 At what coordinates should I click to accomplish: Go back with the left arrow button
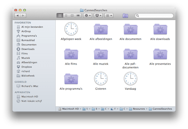pos(18,15)
